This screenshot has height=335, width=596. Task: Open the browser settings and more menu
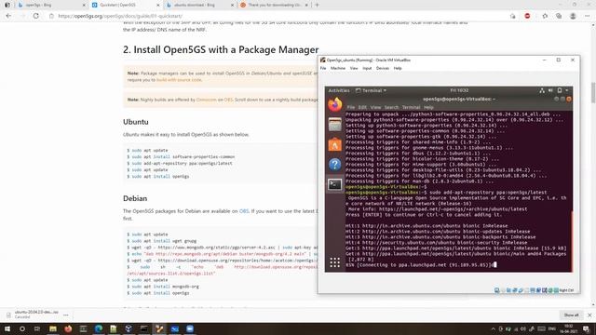coord(588,16)
